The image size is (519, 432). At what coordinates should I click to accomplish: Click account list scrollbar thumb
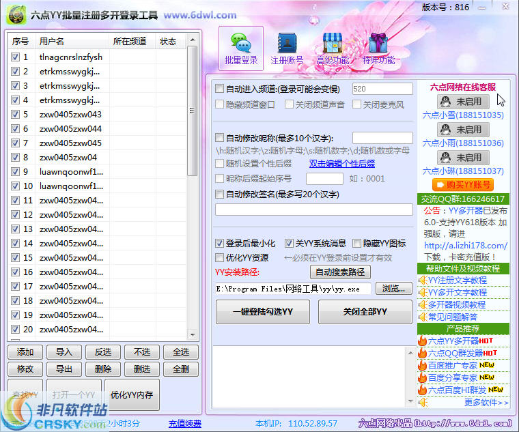click(x=193, y=111)
